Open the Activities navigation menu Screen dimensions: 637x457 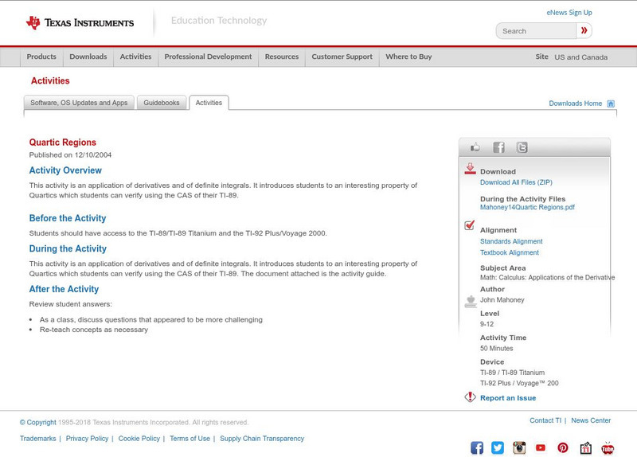click(135, 57)
